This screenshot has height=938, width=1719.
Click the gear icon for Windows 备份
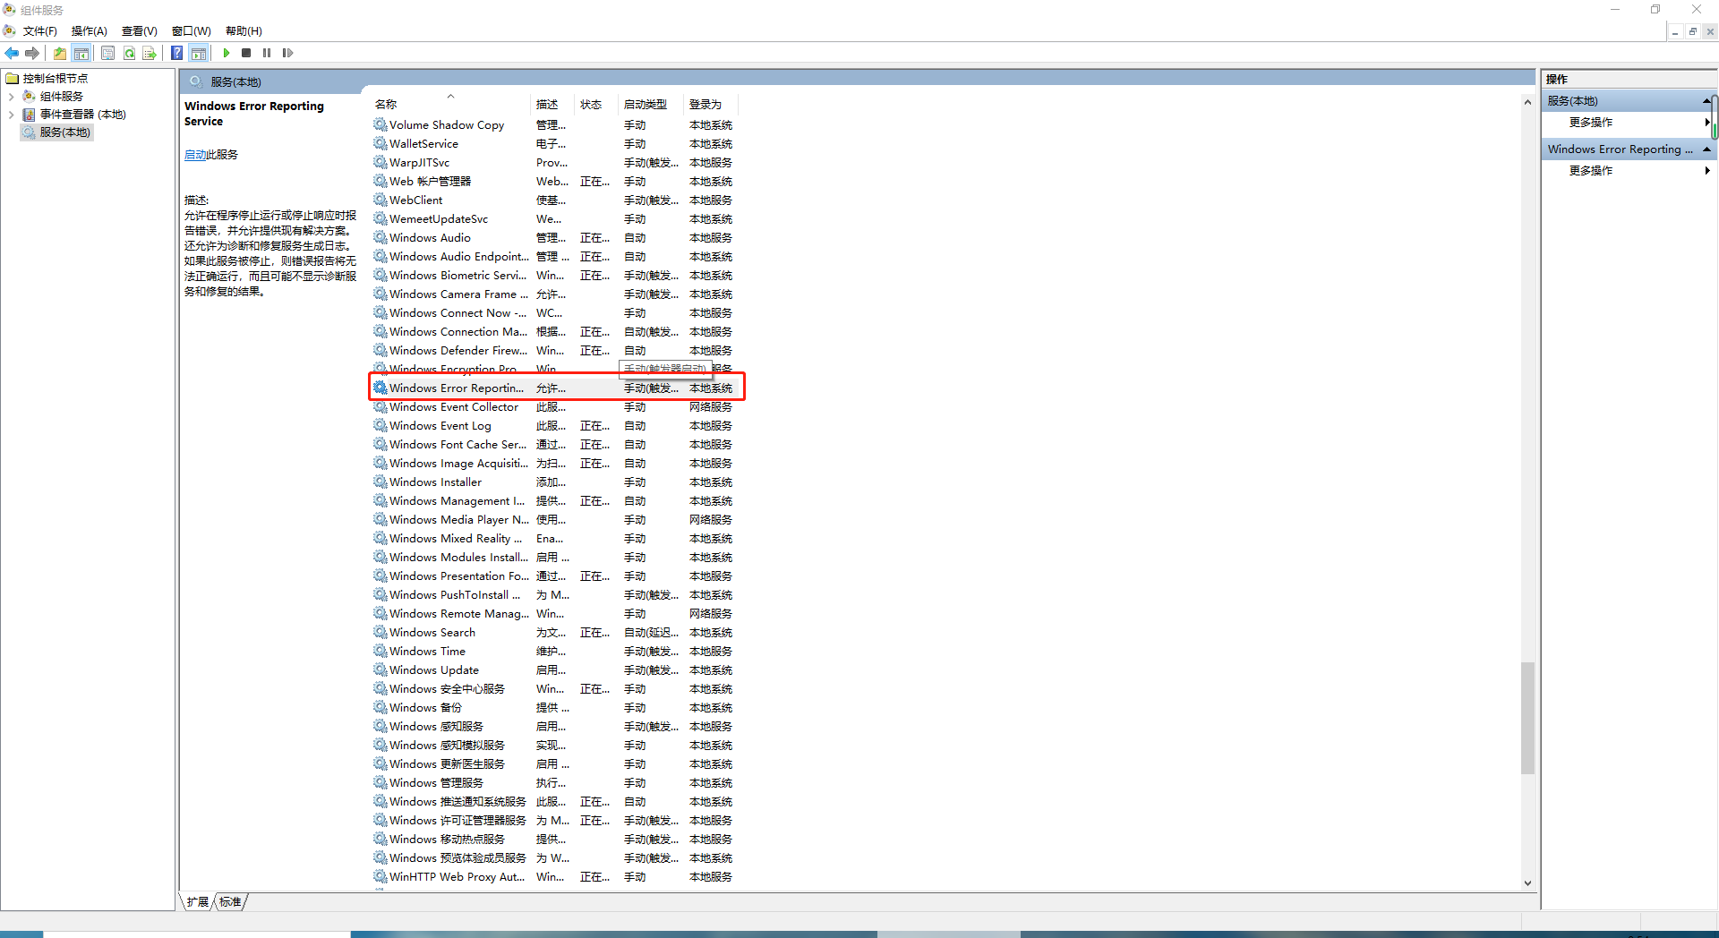[x=381, y=707]
